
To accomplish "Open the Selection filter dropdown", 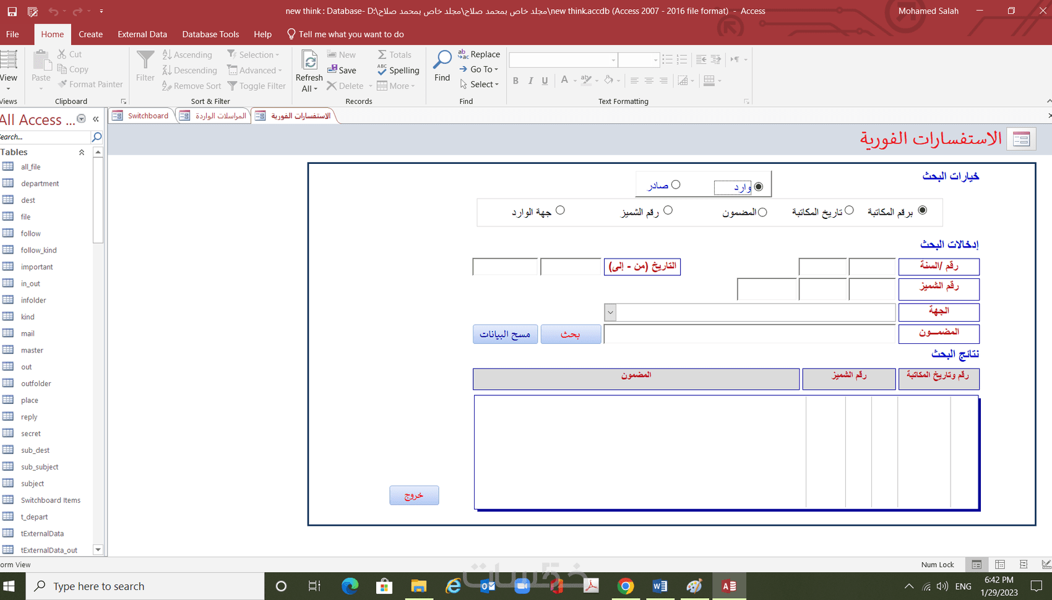I will click(254, 55).
